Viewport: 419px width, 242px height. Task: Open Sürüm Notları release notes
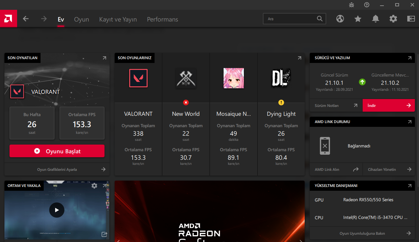point(336,105)
